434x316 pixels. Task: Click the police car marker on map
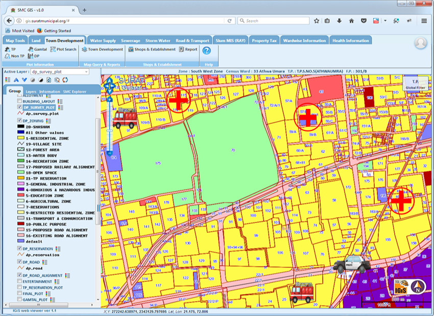click(x=352, y=264)
